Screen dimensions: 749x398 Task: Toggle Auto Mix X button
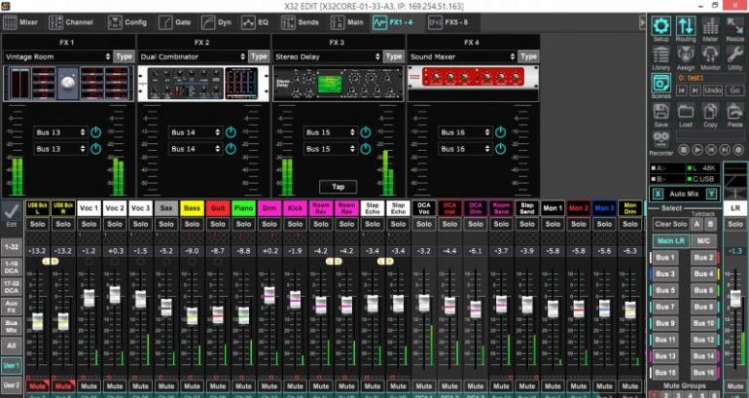pyautogui.click(x=659, y=194)
